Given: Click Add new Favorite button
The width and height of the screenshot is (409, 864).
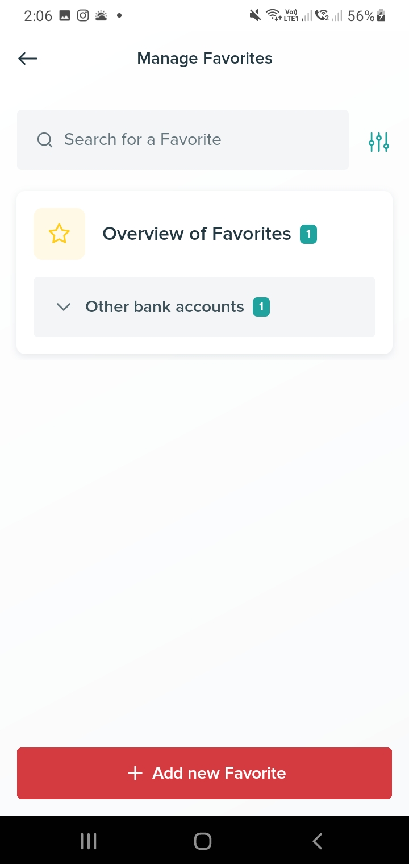Looking at the screenshot, I should click(x=204, y=773).
